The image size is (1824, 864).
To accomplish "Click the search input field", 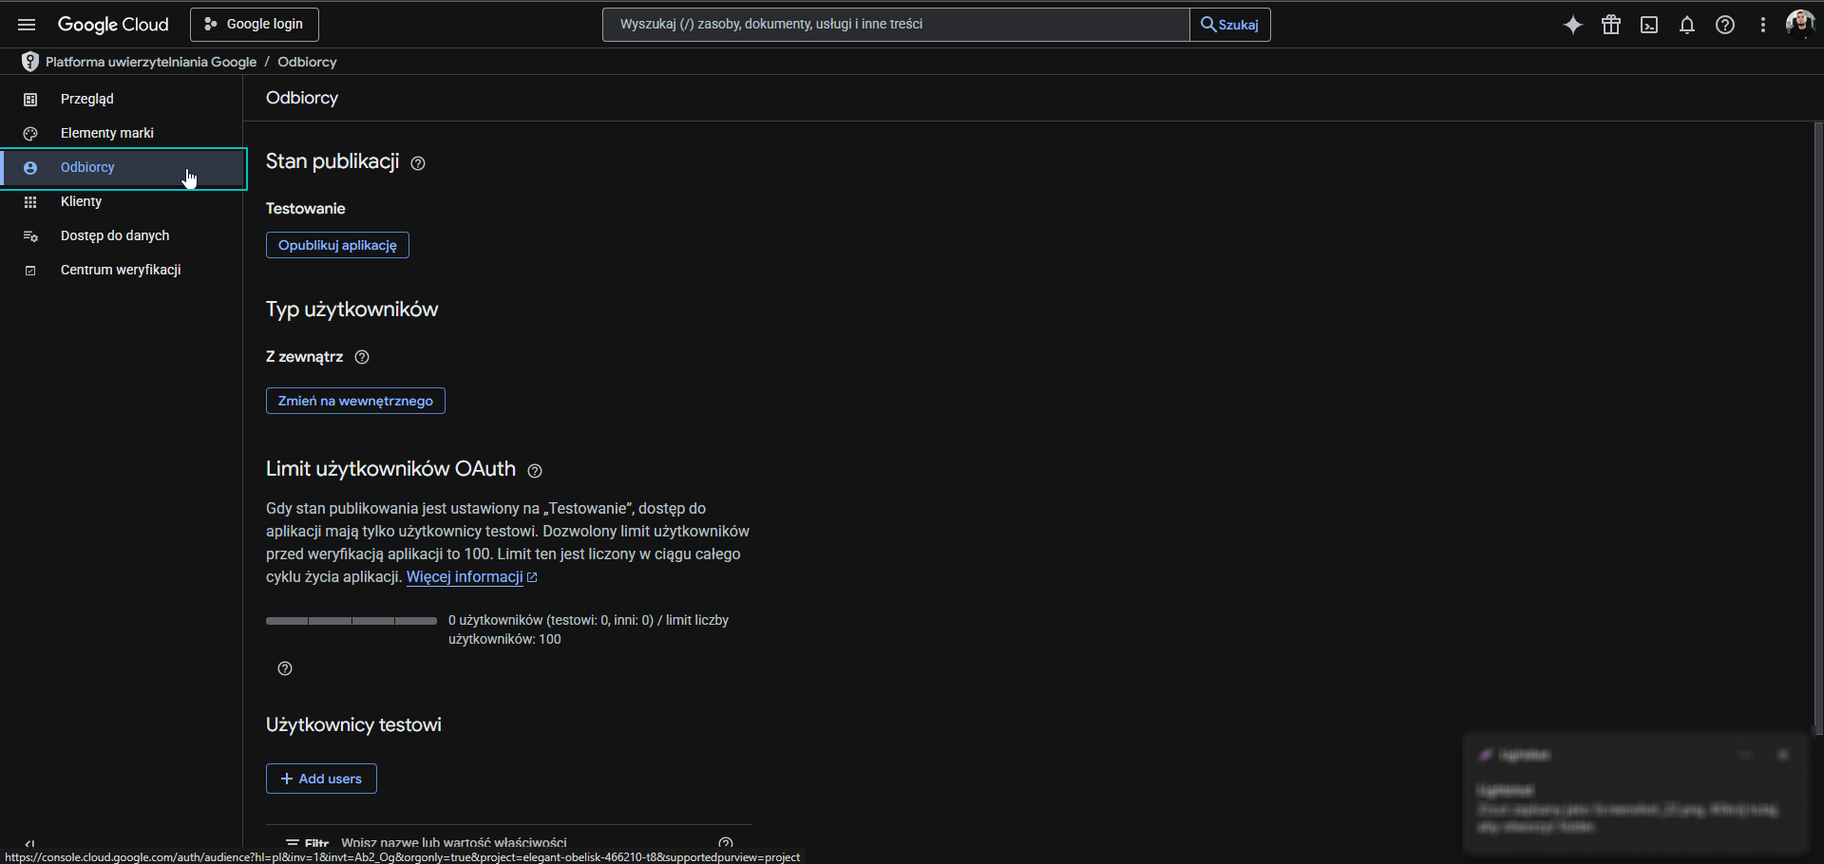I will 895,25.
